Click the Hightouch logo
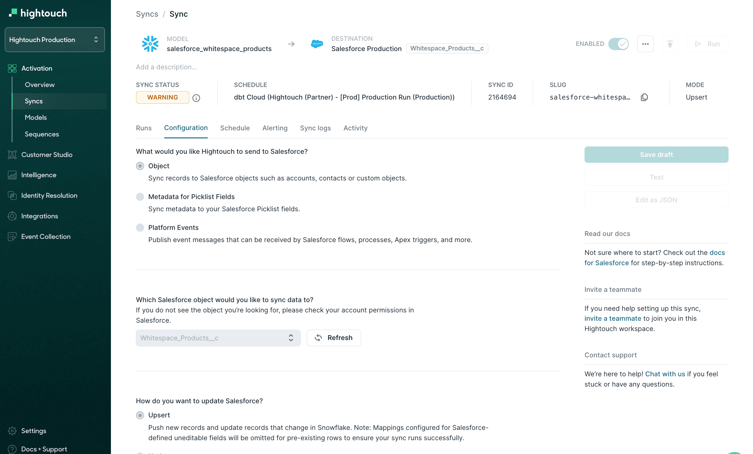The image size is (753, 454). pyautogui.click(x=38, y=13)
